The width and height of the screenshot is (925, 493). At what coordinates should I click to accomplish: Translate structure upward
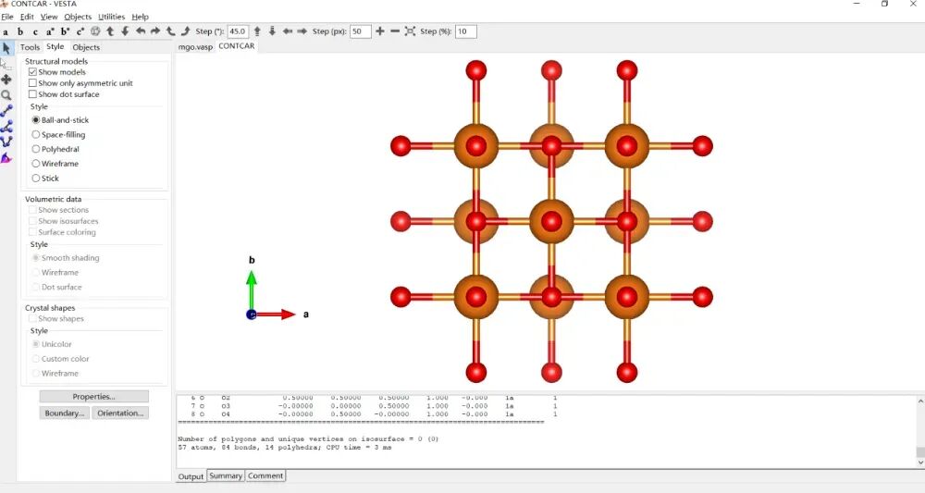click(257, 31)
